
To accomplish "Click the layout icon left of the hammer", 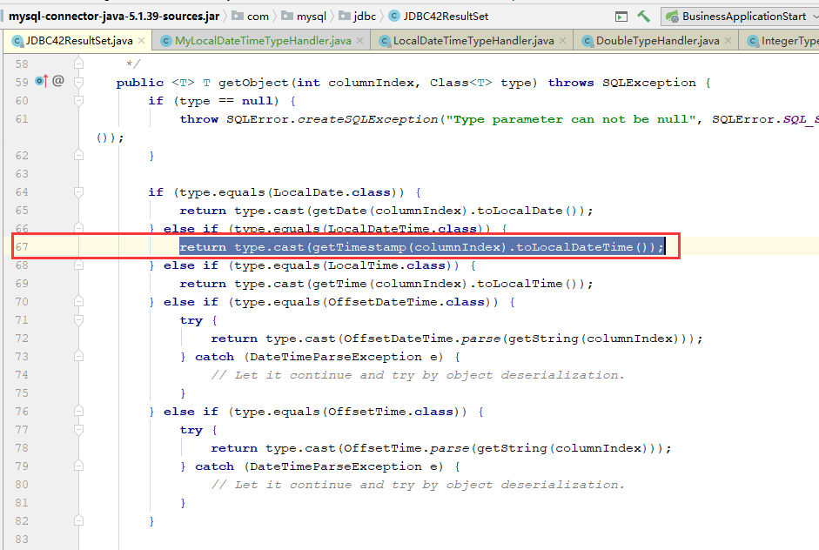I will (621, 17).
